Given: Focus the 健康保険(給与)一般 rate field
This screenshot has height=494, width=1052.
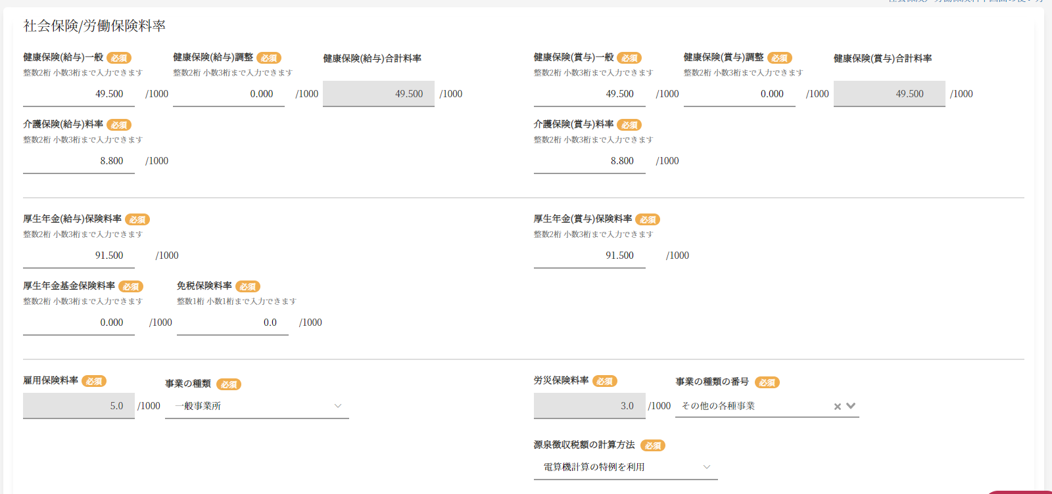Looking at the screenshot, I should (x=79, y=94).
